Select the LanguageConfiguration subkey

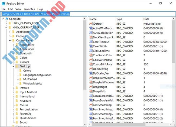37,75
